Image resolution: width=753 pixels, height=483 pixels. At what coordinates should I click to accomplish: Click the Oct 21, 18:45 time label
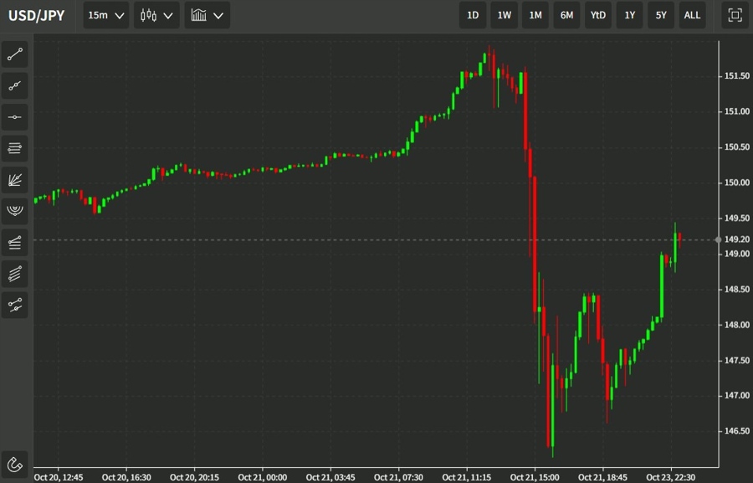tap(602, 477)
